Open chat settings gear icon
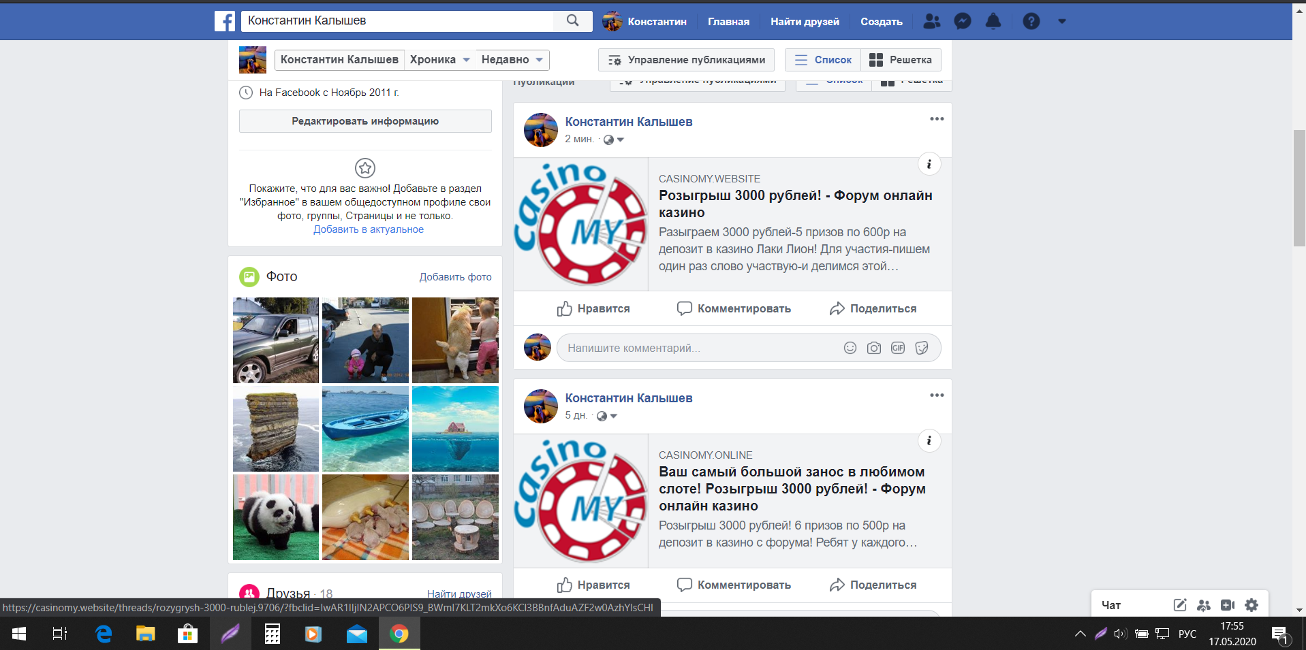 1251,604
